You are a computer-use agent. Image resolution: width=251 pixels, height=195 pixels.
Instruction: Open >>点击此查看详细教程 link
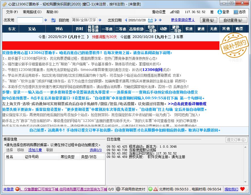click(x=187, y=104)
